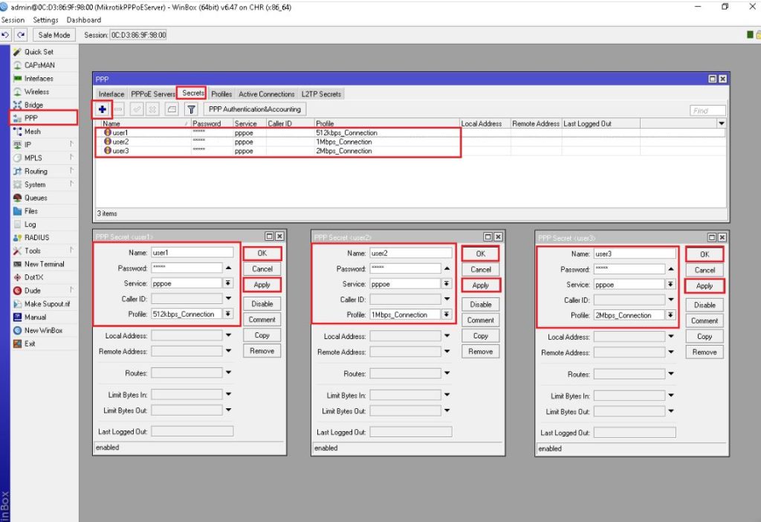The image size is (761, 522).
Task: Open Service dropdown in user1 dialog
Action: click(228, 283)
